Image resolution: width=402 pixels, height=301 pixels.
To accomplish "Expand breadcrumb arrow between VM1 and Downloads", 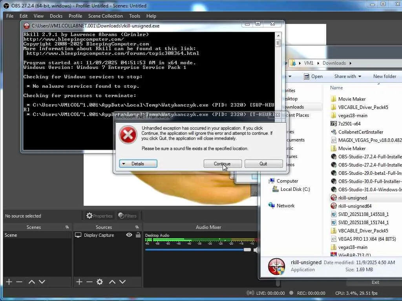I will [318, 63].
